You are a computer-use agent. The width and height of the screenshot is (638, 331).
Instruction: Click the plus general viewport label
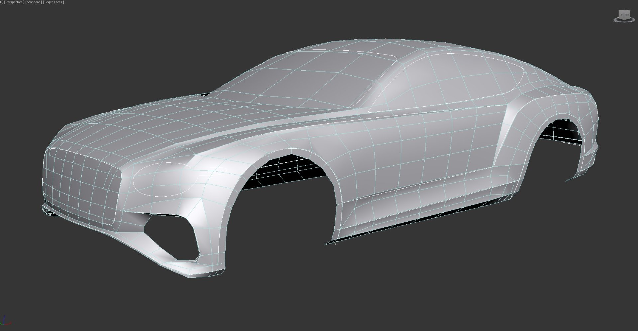(x=1, y=2)
